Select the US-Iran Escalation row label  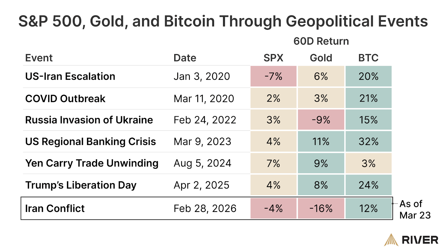(70, 76)
